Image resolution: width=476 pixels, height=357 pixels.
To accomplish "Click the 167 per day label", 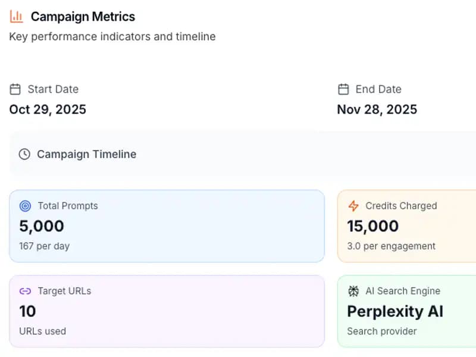I will pyautogui.click(x=44, y=246).
